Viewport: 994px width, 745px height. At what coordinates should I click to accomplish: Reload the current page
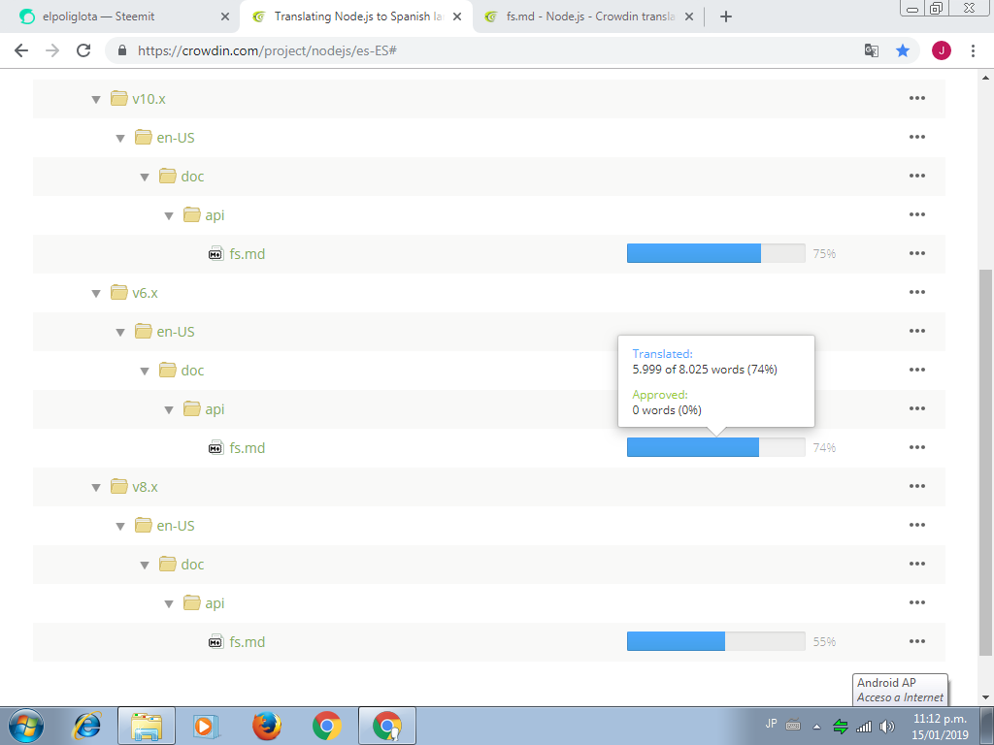tap(83, 50)
